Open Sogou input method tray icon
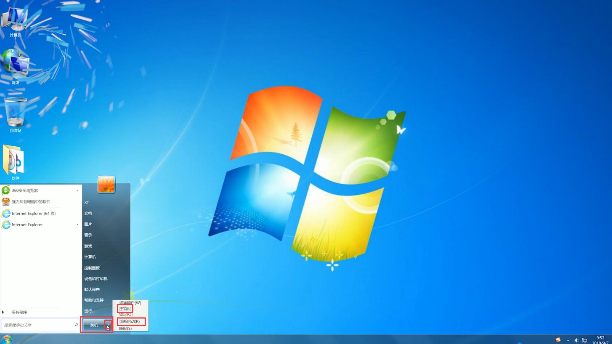 coord(558,340)
